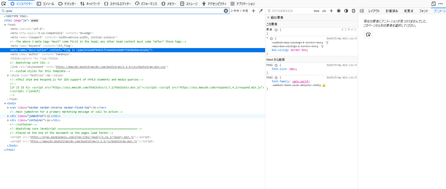
Task: Expand the div container element
Action: click(8, 120)
